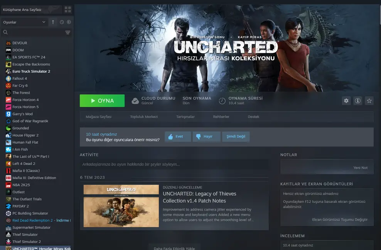Click the cloud status icon
The image size is (381, 250).
(135, 101)
